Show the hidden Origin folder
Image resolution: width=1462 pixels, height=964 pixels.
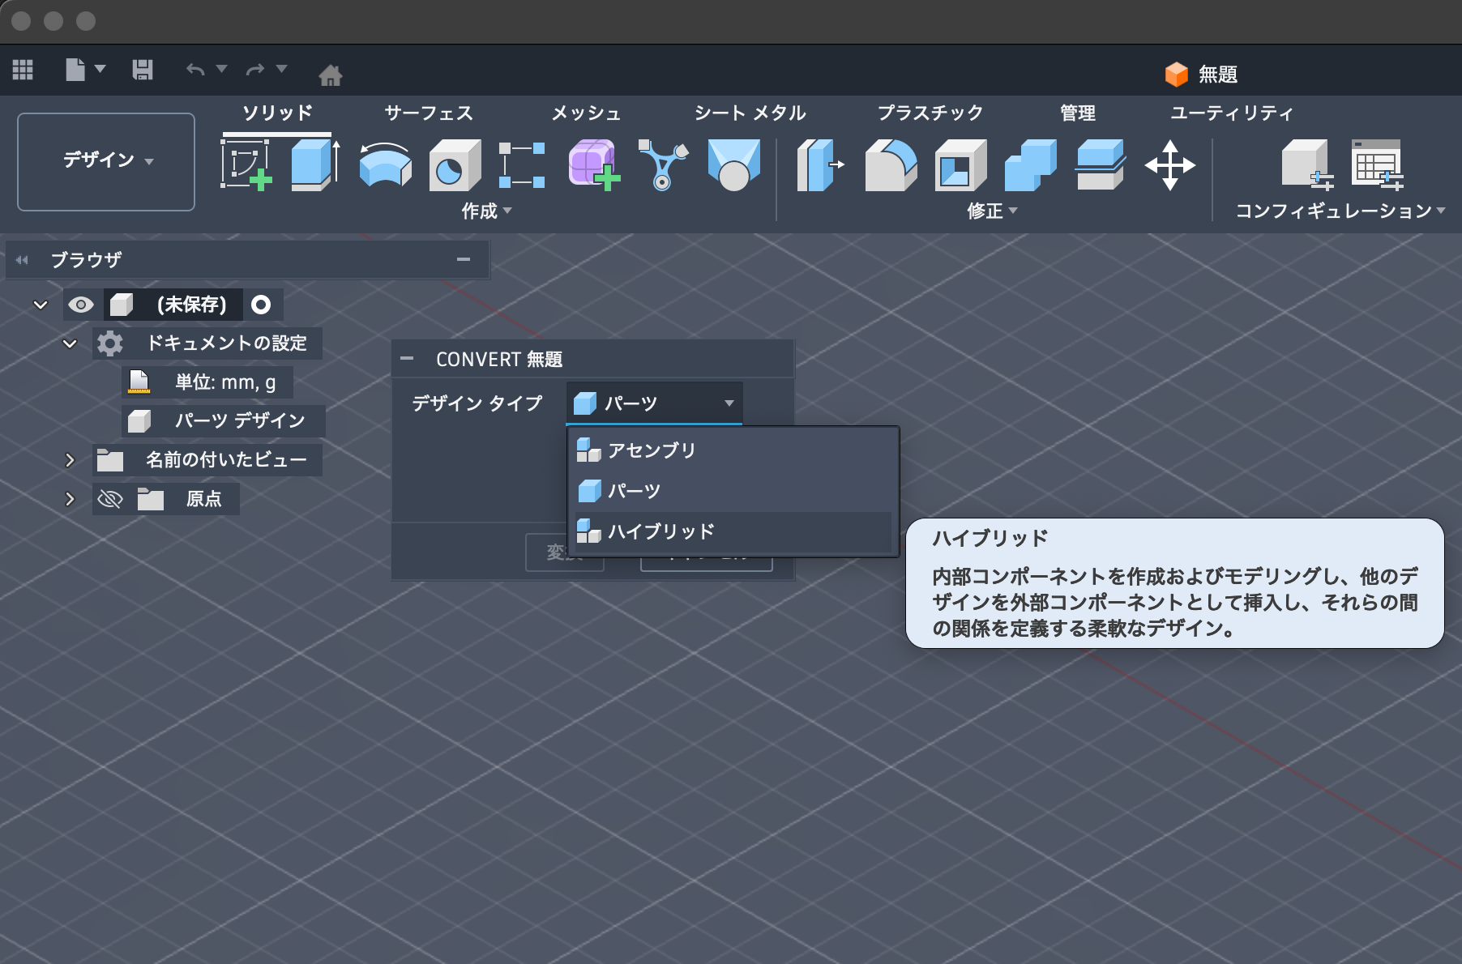(x=110, y=499)
